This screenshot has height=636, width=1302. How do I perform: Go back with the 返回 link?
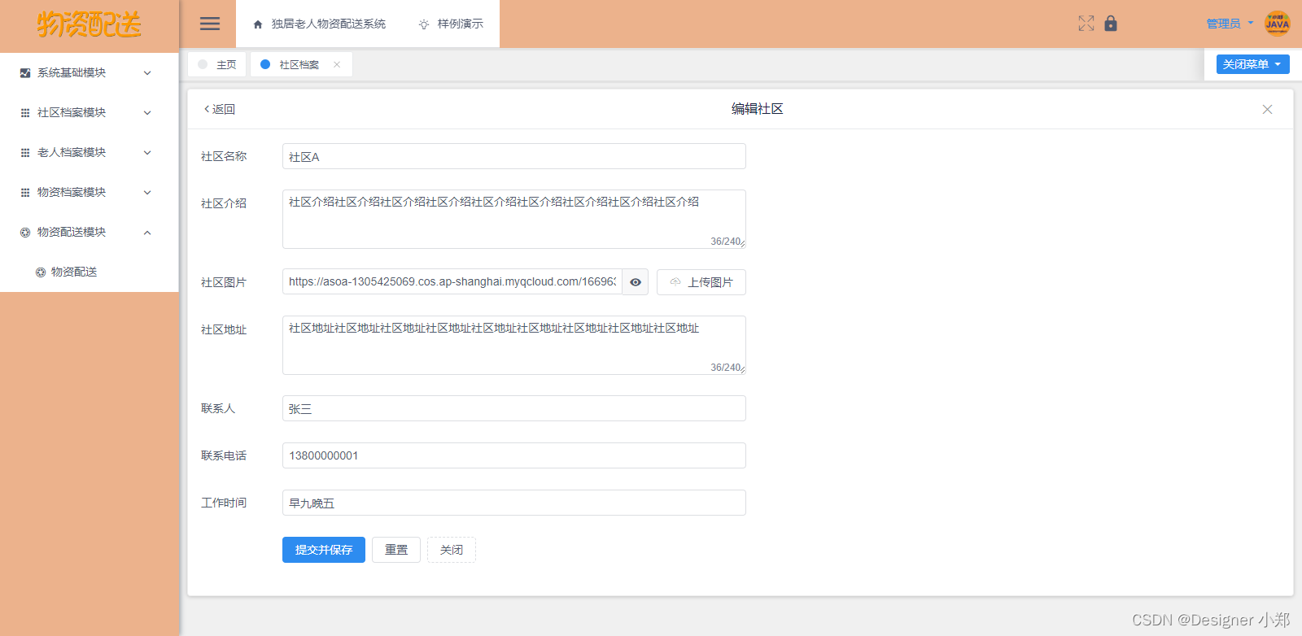point(219,109)
